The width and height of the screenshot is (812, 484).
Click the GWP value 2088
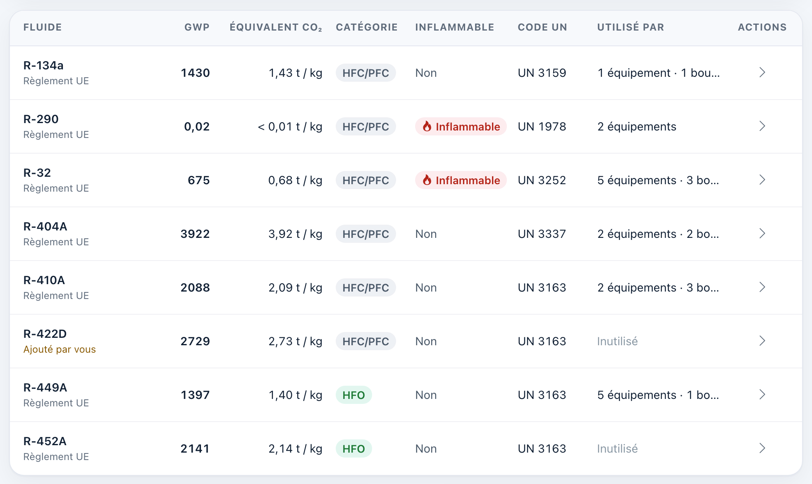coord(195,287)
